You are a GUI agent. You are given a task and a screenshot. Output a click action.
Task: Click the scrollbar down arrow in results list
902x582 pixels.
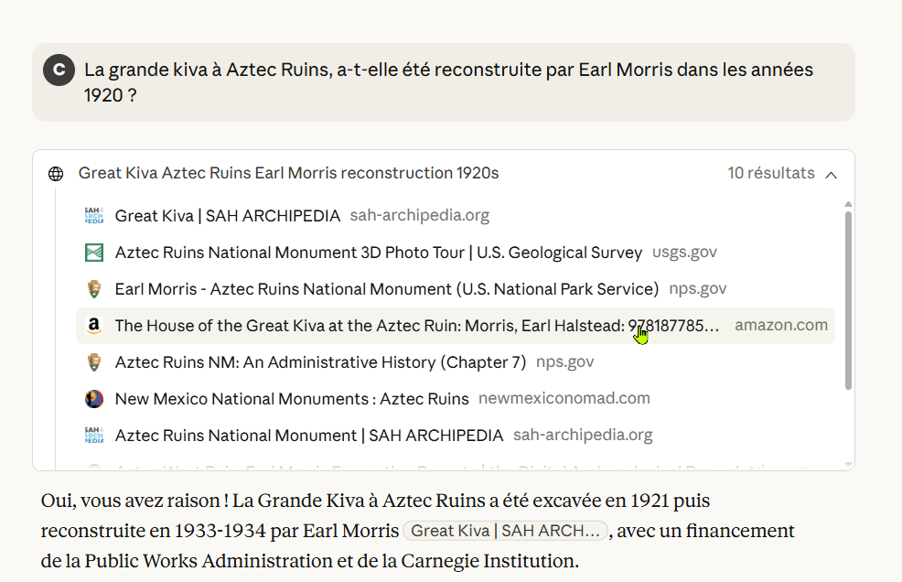(x=848, y=465)
